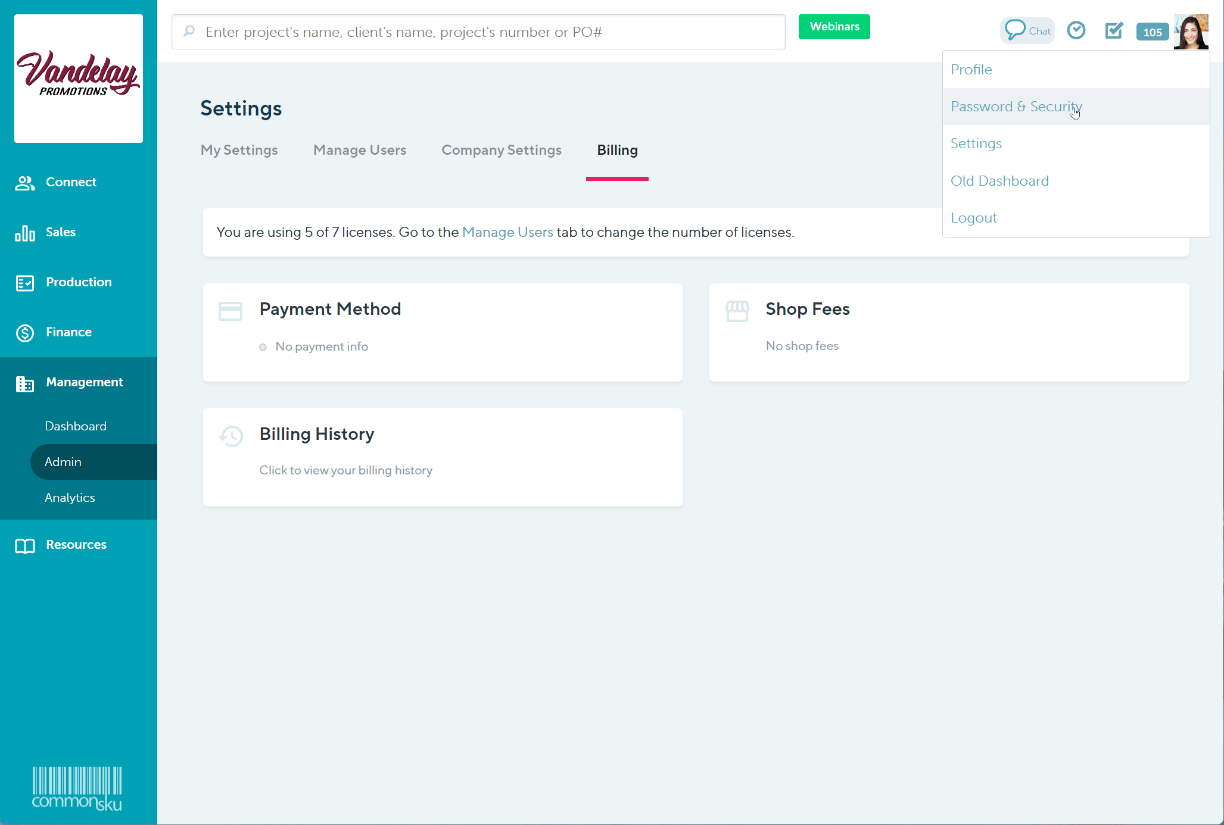Open the Billing History card
Viewport: 1224px width, 825px height.
[x=442, y=457]
